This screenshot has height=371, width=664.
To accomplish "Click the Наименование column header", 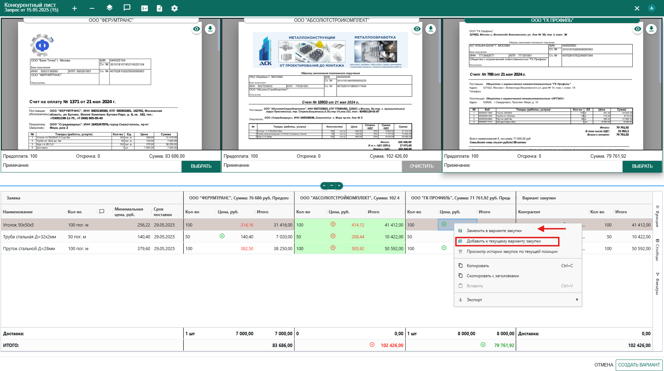I will (x=18, y=212).
